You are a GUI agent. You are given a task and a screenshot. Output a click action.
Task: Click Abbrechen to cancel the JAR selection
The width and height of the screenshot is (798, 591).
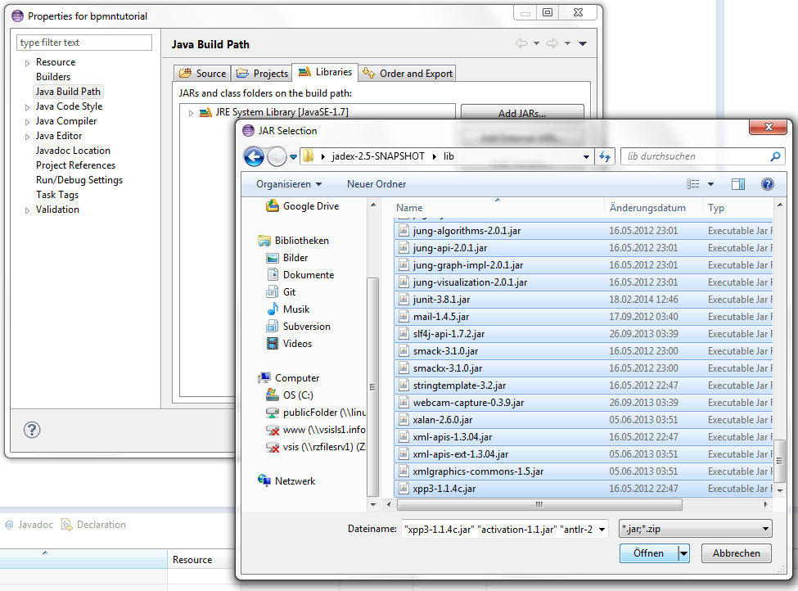735,553
